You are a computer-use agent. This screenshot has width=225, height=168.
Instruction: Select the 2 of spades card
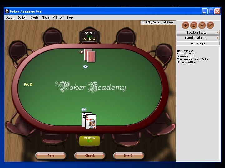[84, 120]
